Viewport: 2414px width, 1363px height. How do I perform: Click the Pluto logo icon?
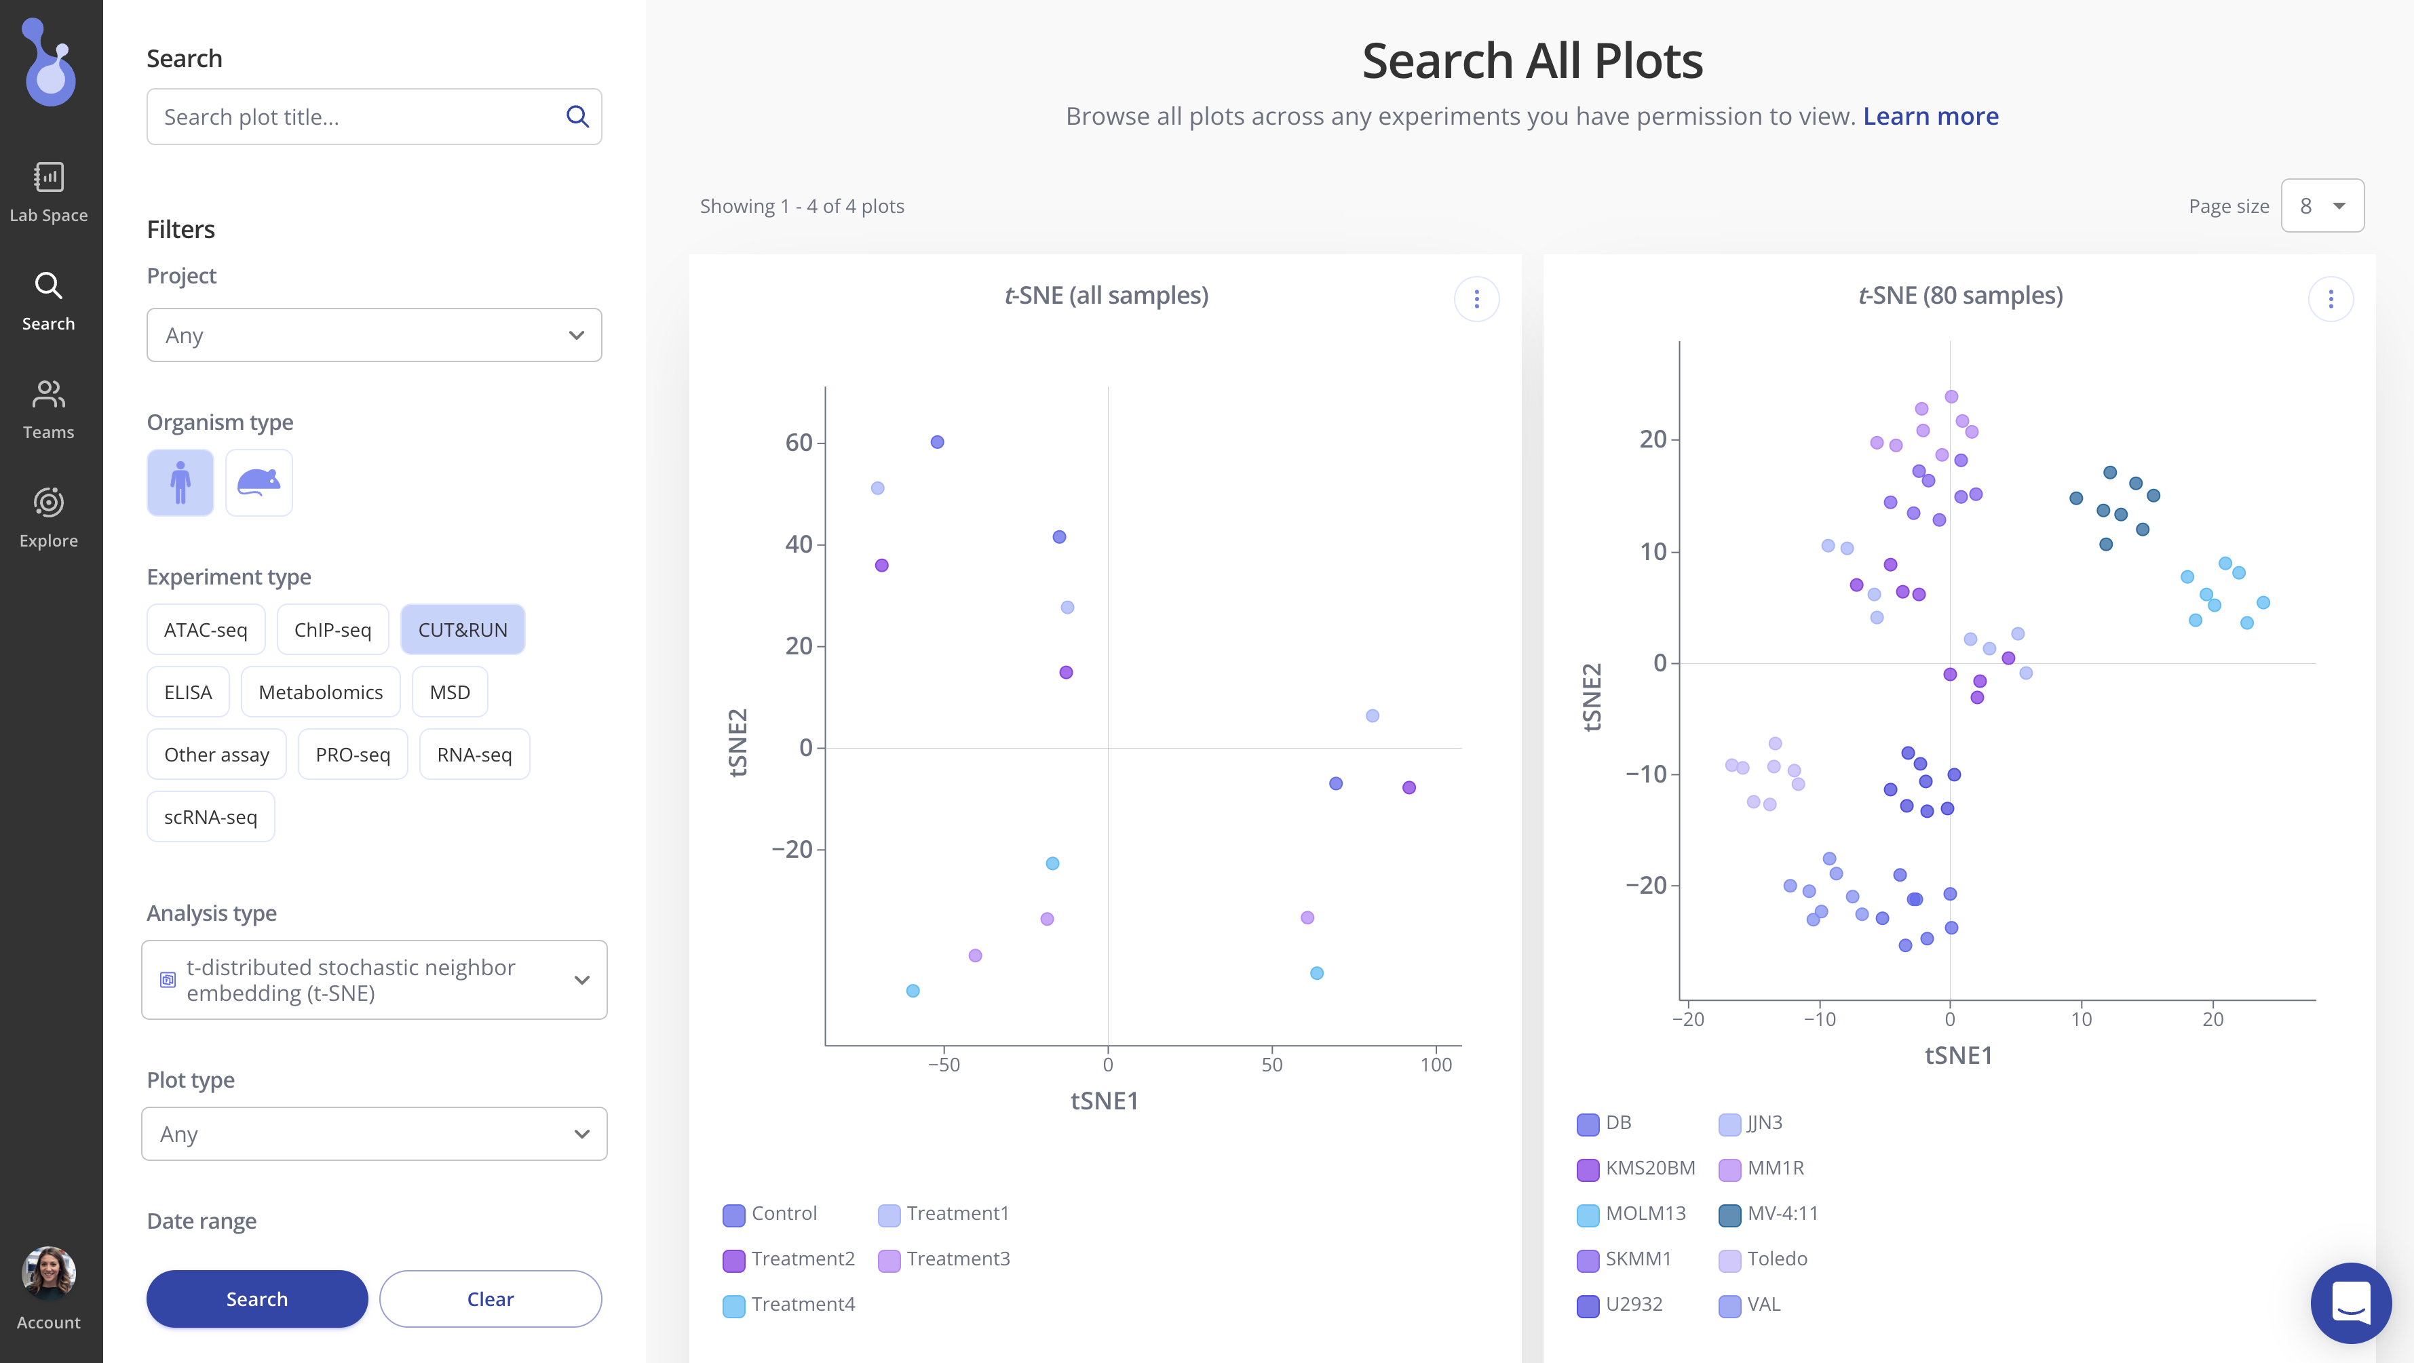click(50, 62)
